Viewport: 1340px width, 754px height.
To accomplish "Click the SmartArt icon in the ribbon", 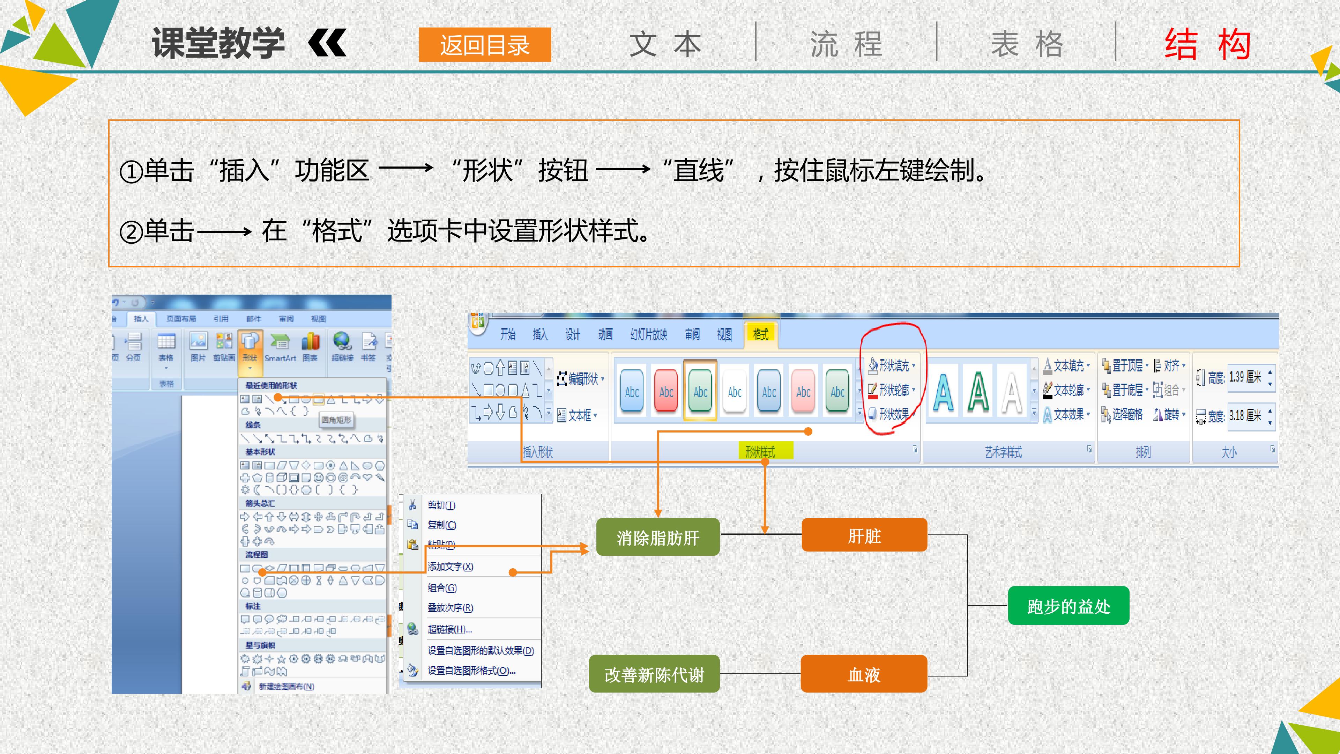I will pos(280,347).
